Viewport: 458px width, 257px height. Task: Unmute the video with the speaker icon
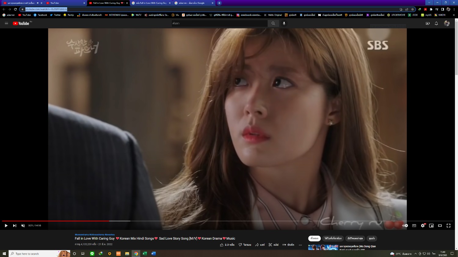pyautogui.click(x=23, y=226)
